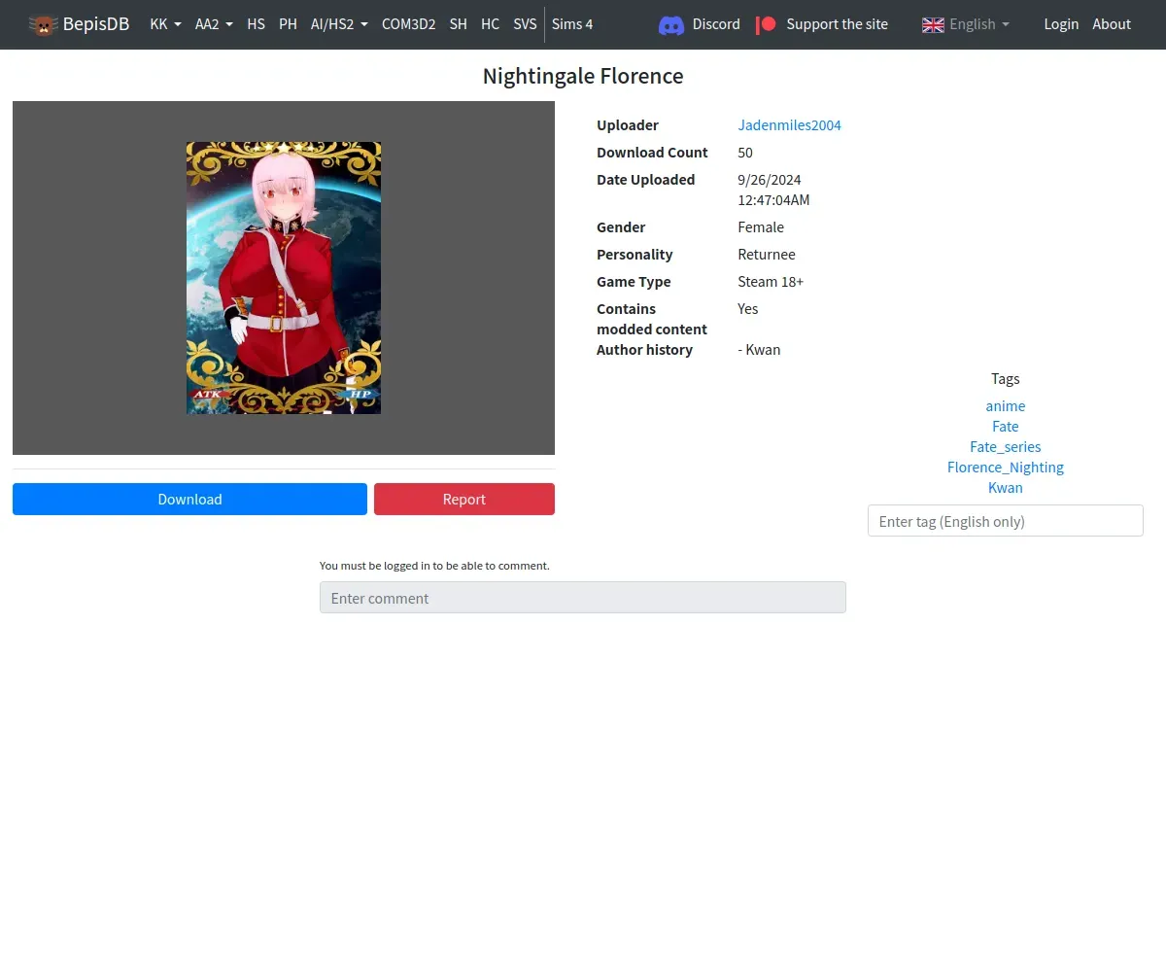Open the Sims 4 section
This screenshot has width=1166, height=972.
pyautogui.click(x=572, y=24)
